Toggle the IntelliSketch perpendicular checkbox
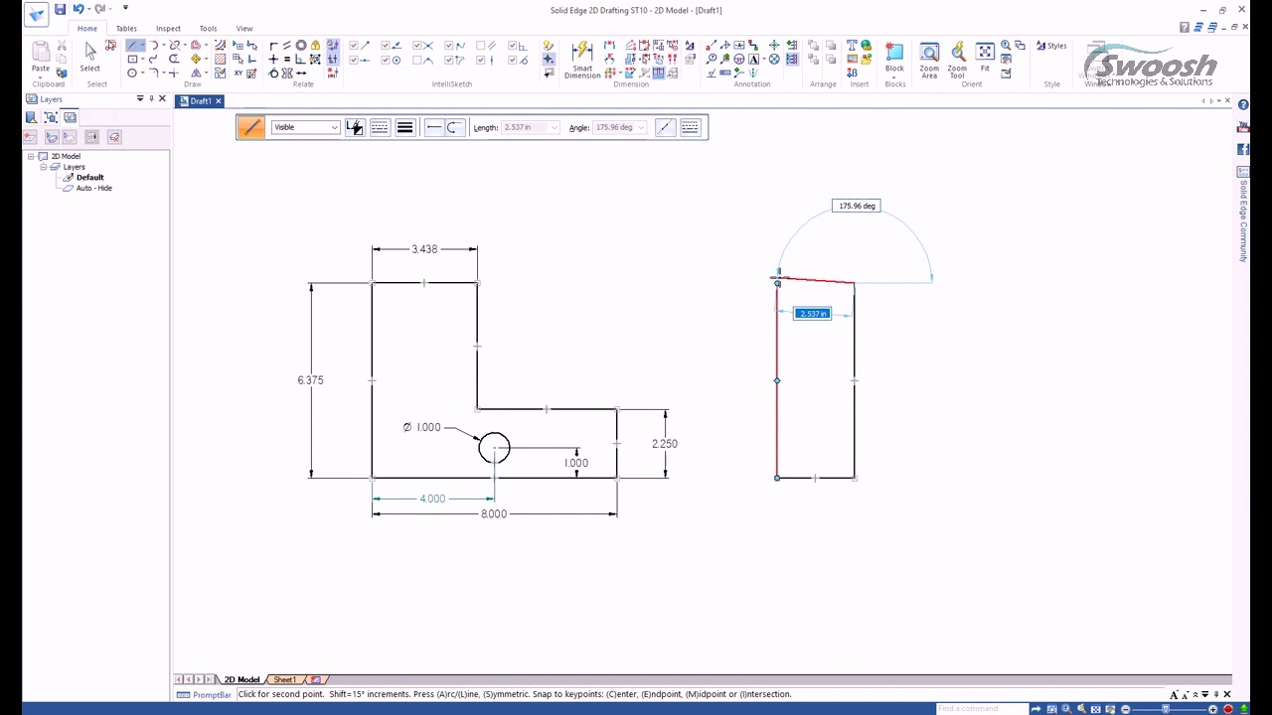Image resolution: width=1272 pixels, height=715 pixels. 512,46
